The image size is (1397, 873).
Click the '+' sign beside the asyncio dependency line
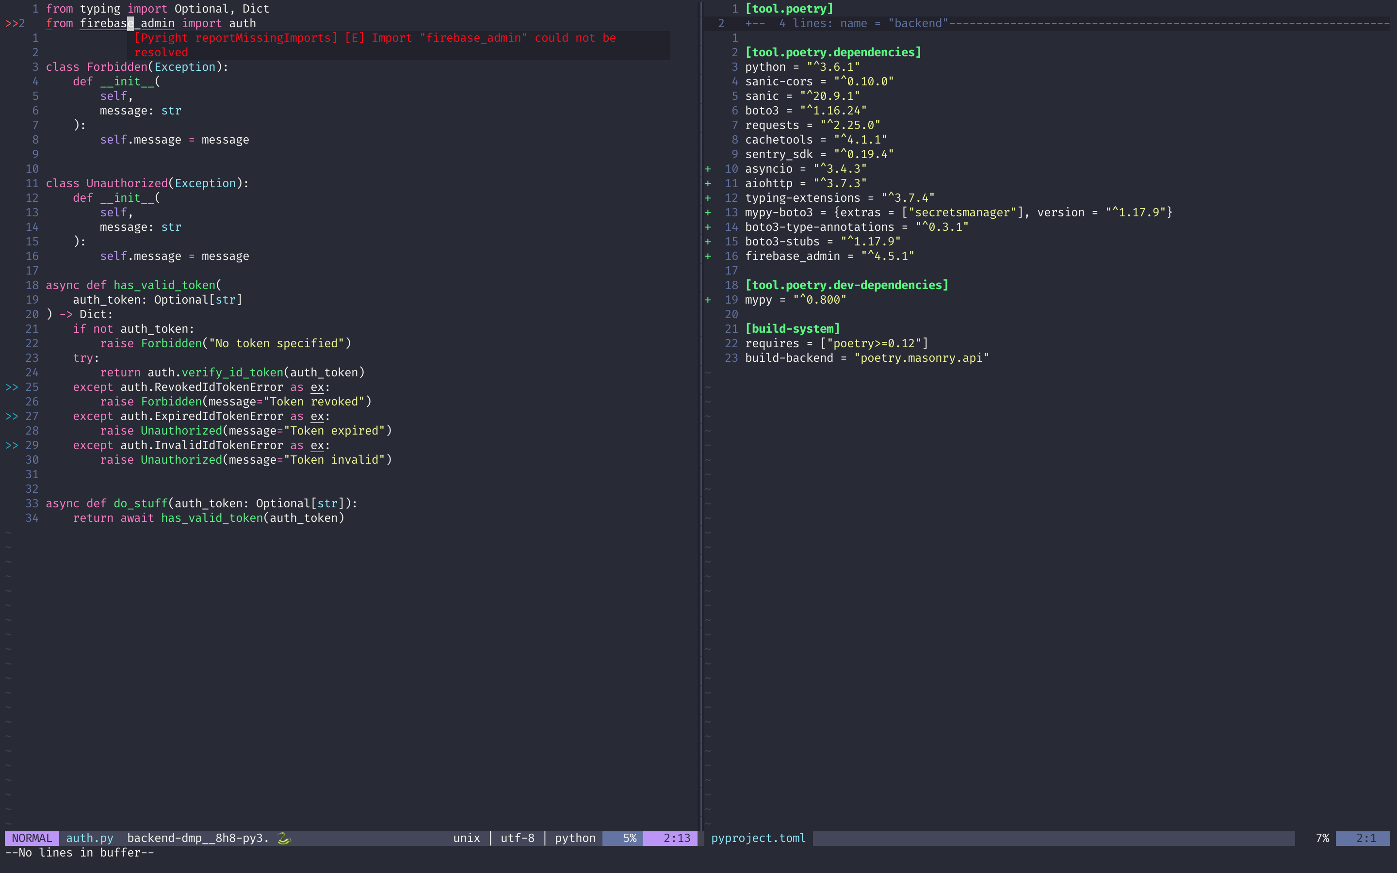pos(708,169)
